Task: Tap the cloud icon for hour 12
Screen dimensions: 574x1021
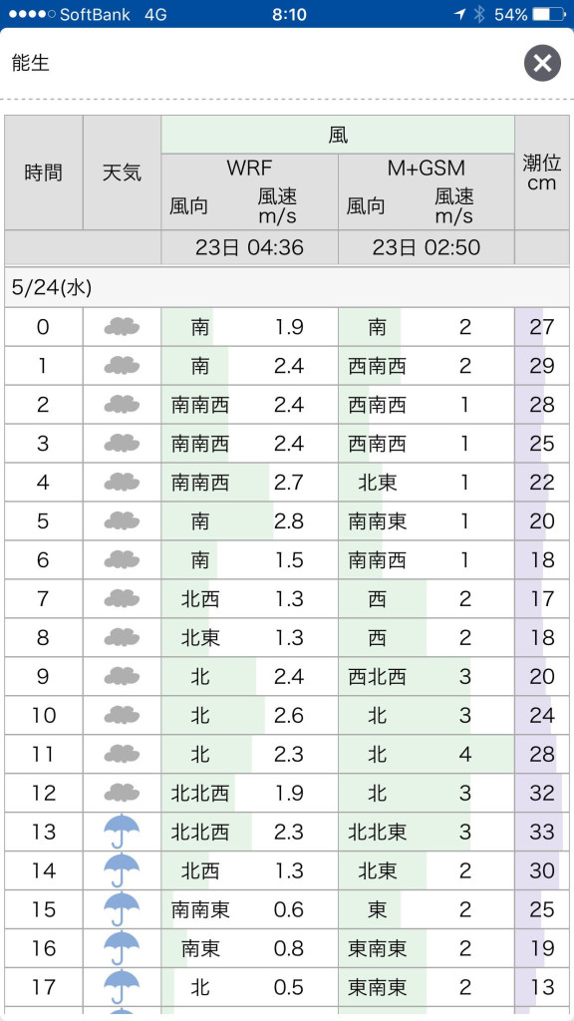Action: 122,793
